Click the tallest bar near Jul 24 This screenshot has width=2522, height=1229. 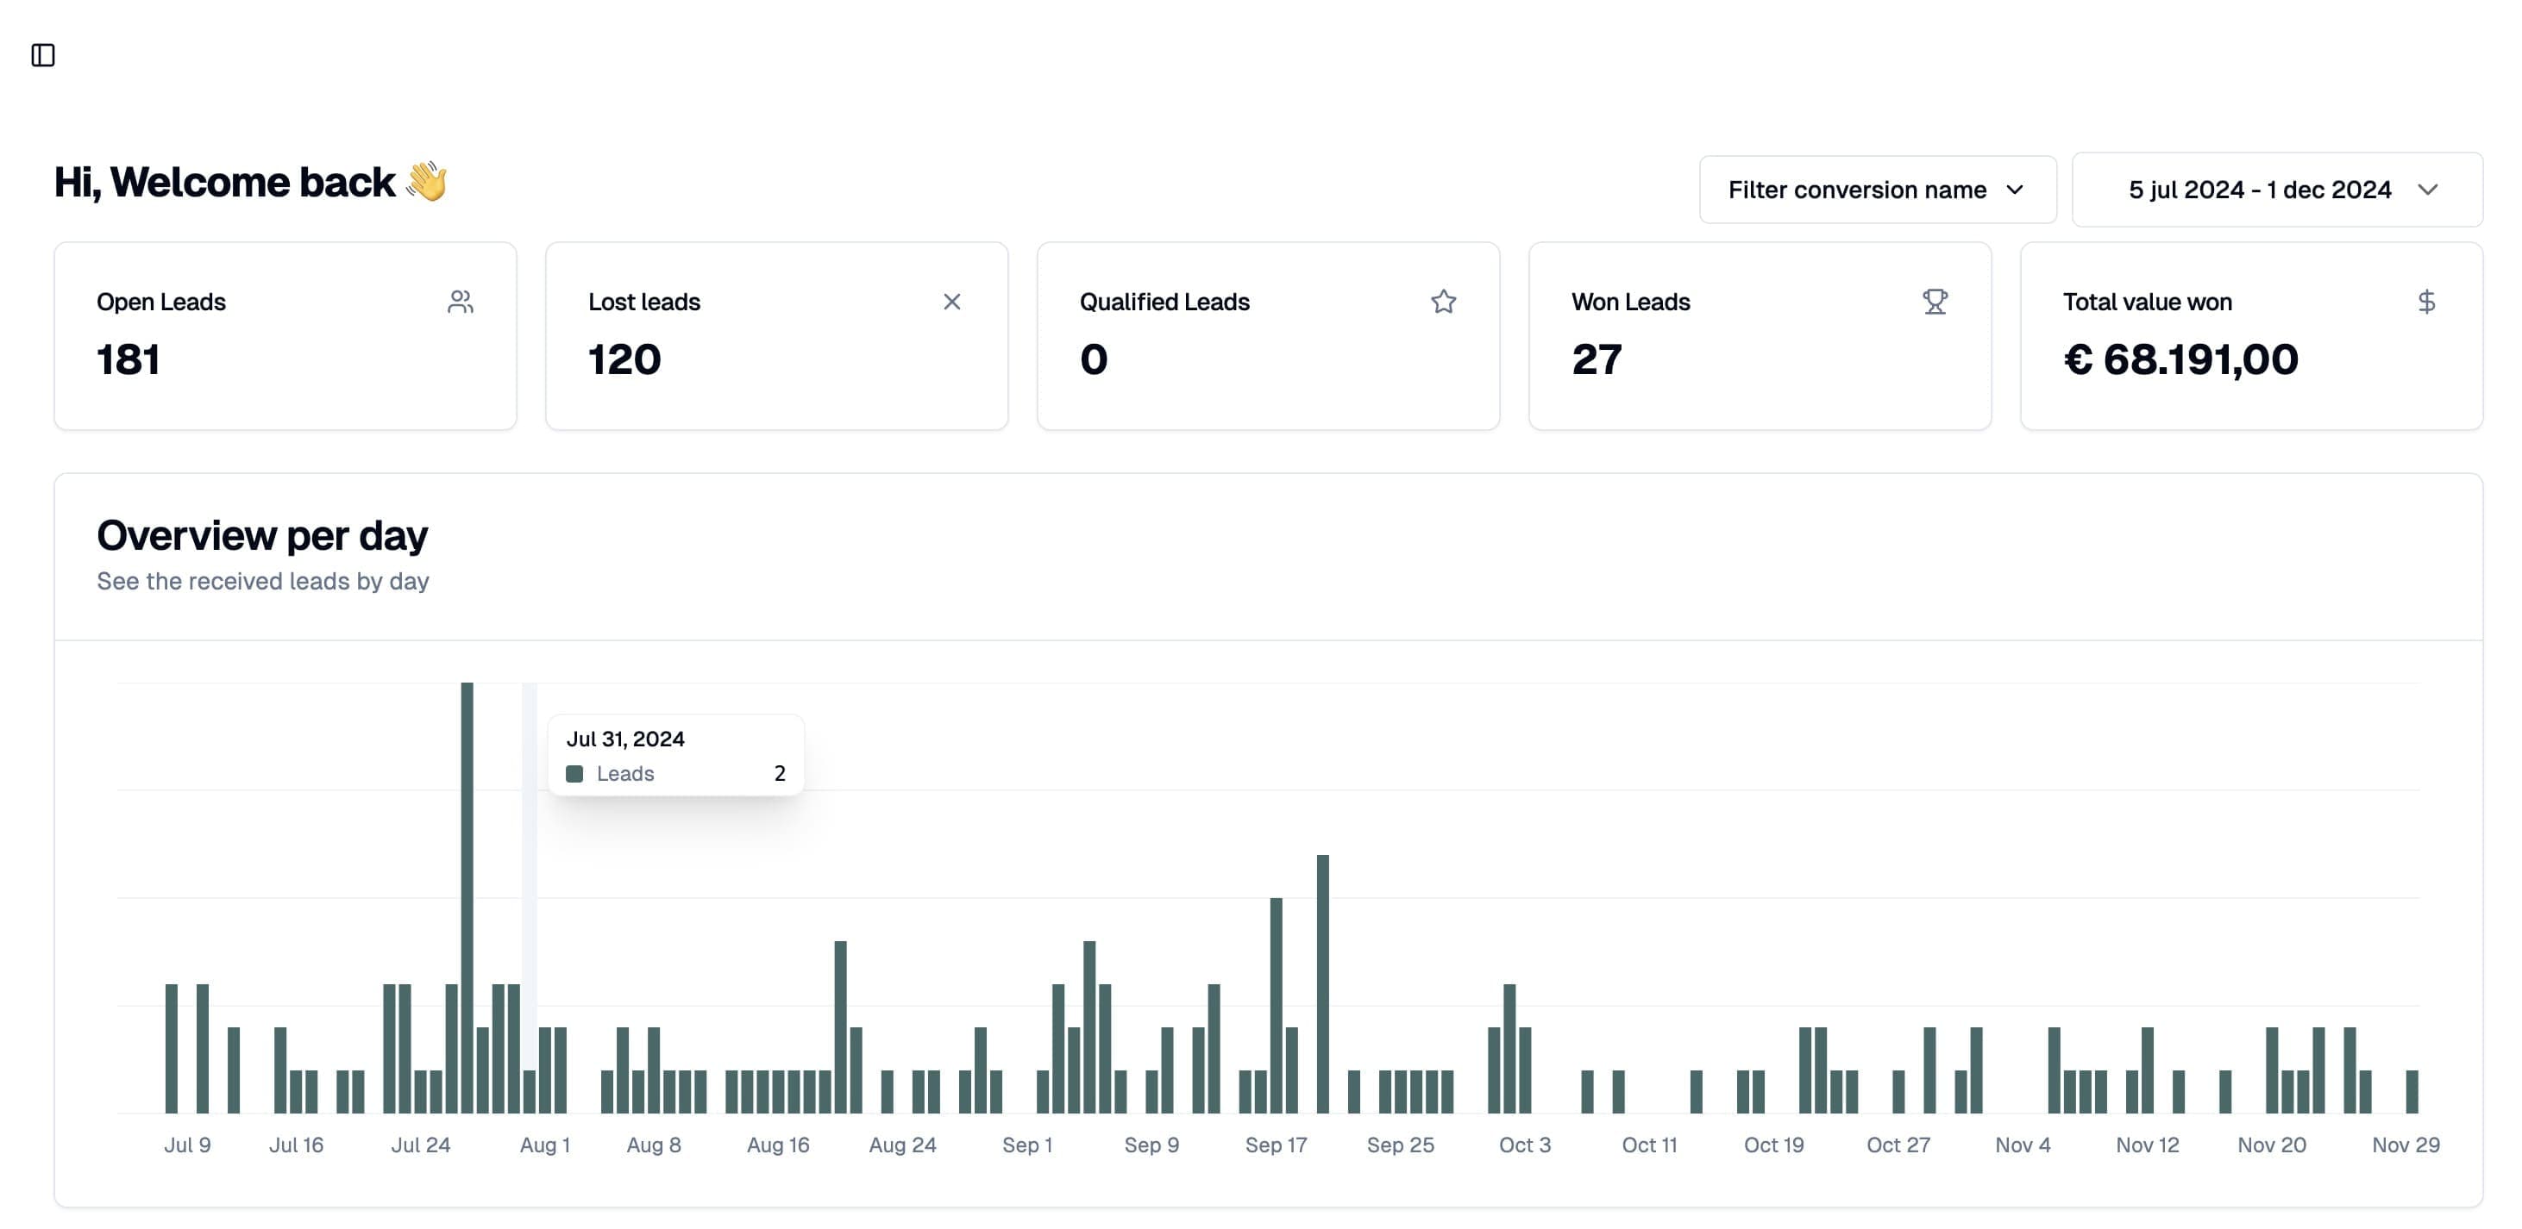pyautogui.click(x=467, y=896)
